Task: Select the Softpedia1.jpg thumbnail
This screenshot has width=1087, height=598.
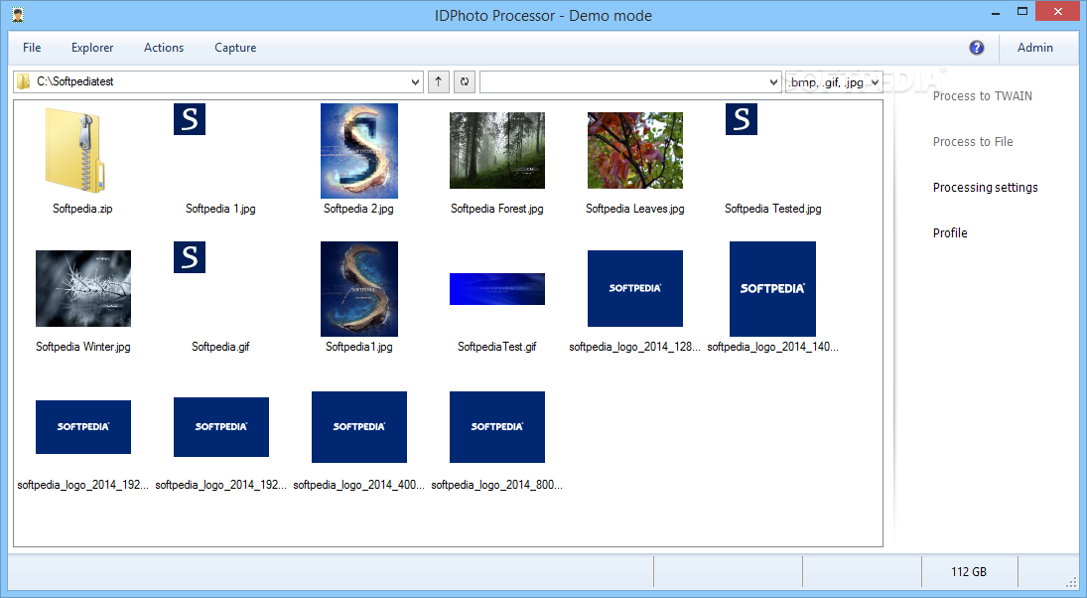Action: click(x=359, y=289)
